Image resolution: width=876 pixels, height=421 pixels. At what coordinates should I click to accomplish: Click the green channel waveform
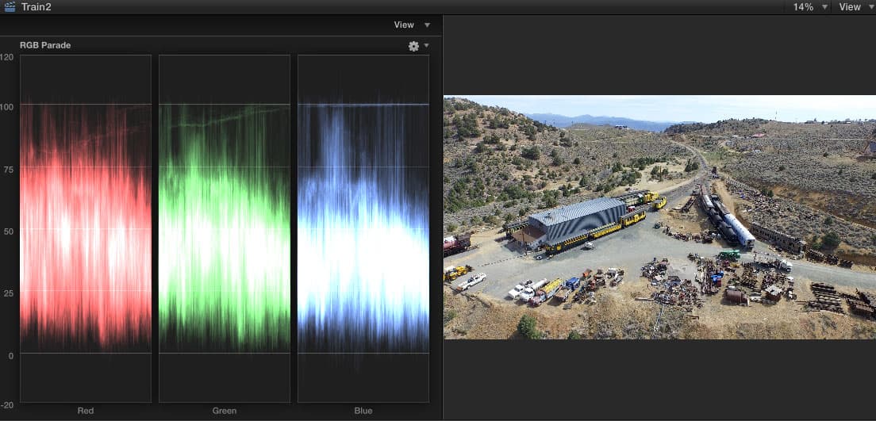click(x=225, y=228)
